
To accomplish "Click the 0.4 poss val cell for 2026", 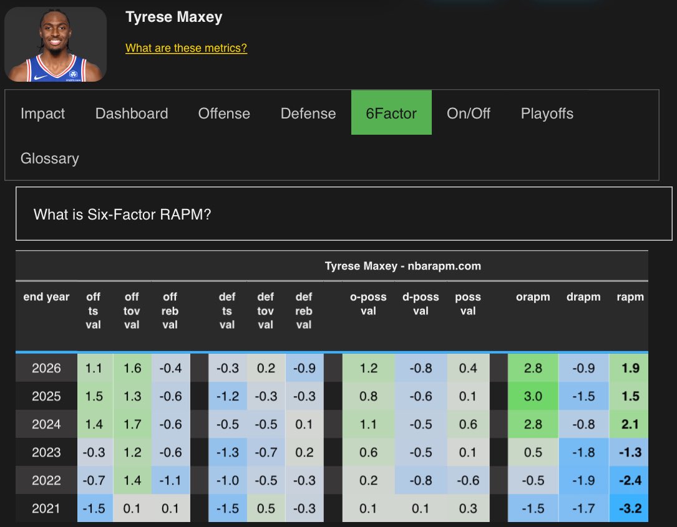I will (x=468, y=368).
